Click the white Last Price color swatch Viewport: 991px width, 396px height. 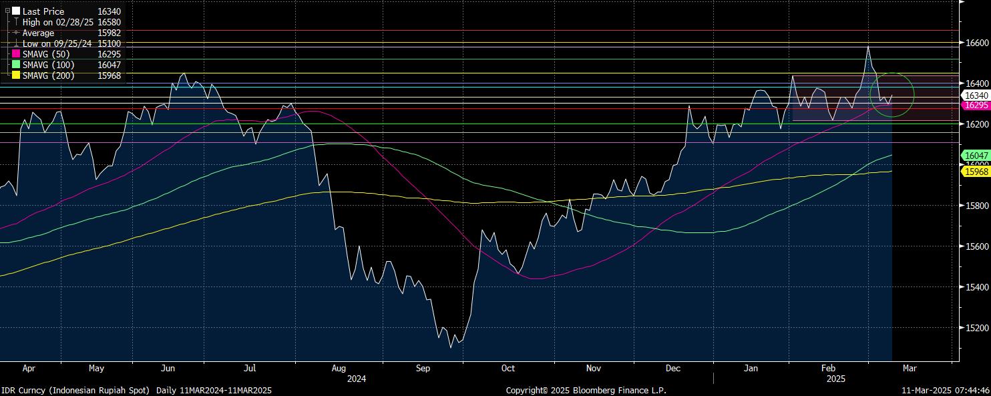[16, 11]
